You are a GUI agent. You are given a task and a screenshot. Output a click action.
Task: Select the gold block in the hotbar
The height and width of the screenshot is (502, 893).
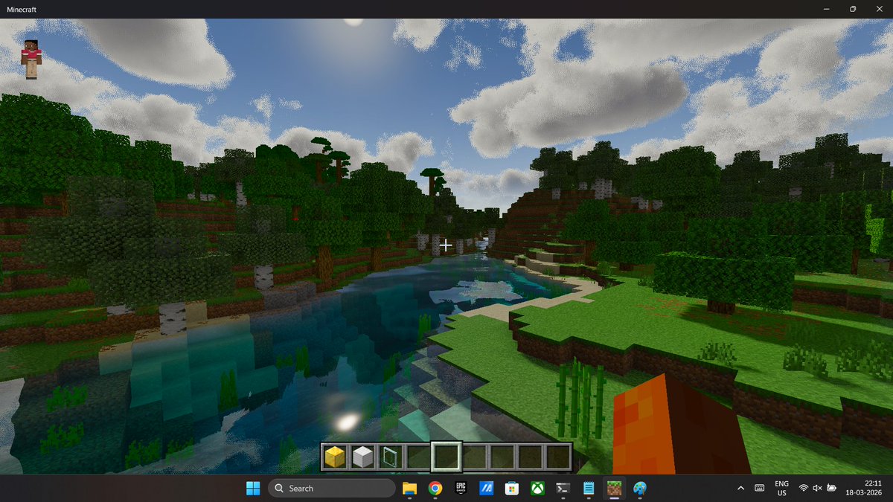[x=334, y=457]
